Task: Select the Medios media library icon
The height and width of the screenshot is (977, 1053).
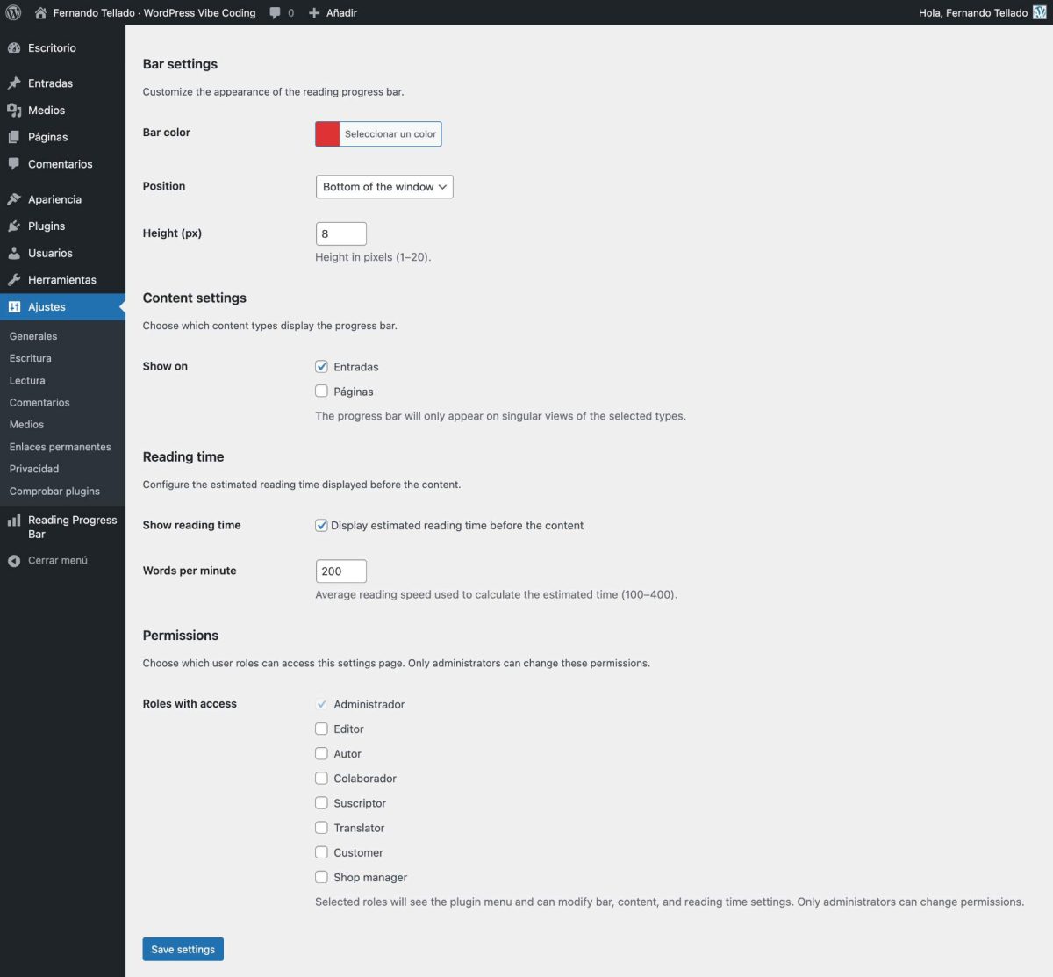Action: 14,110
